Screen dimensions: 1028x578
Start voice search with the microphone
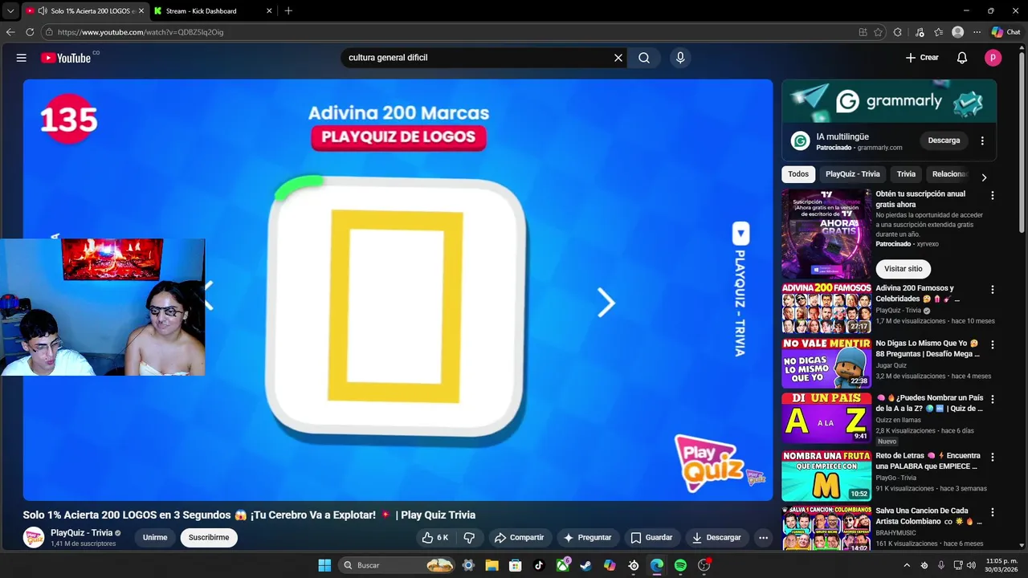click(680, 58)
